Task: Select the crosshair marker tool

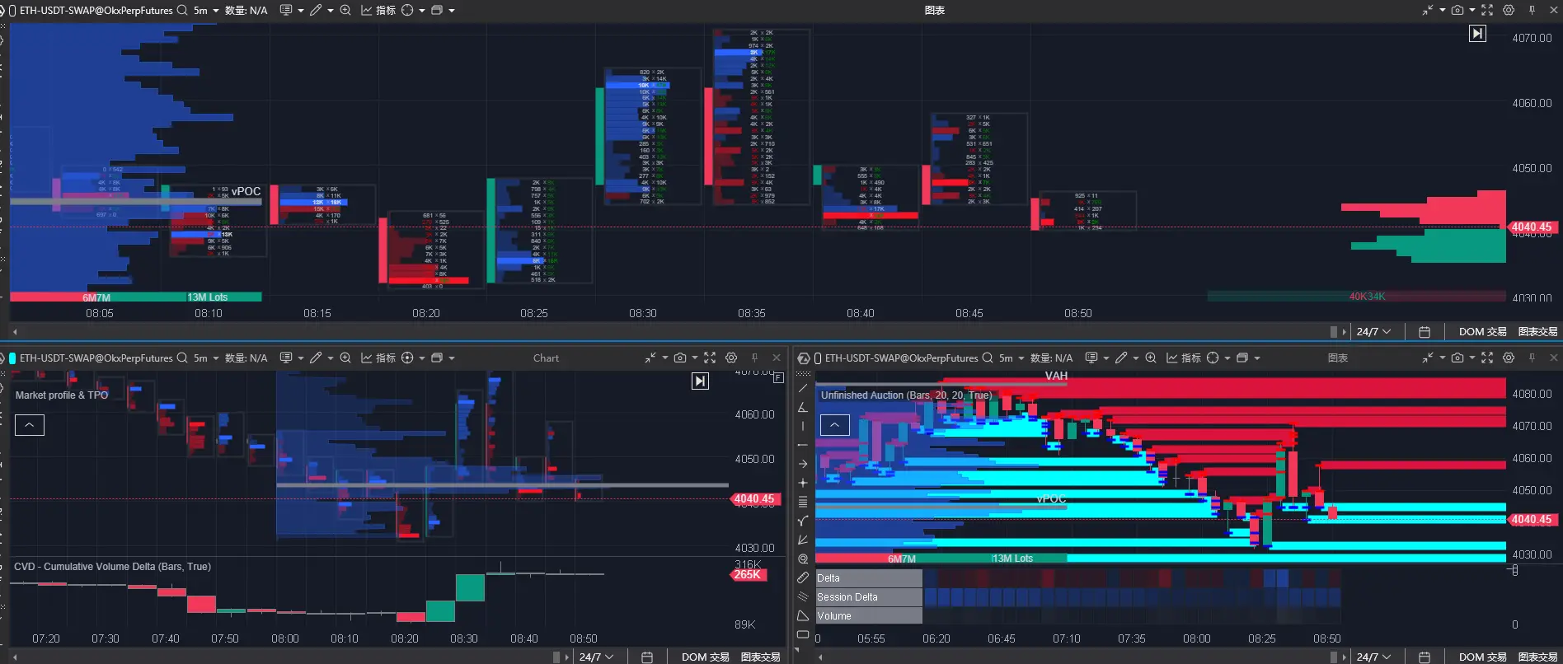Action: [x=803, y=483]
